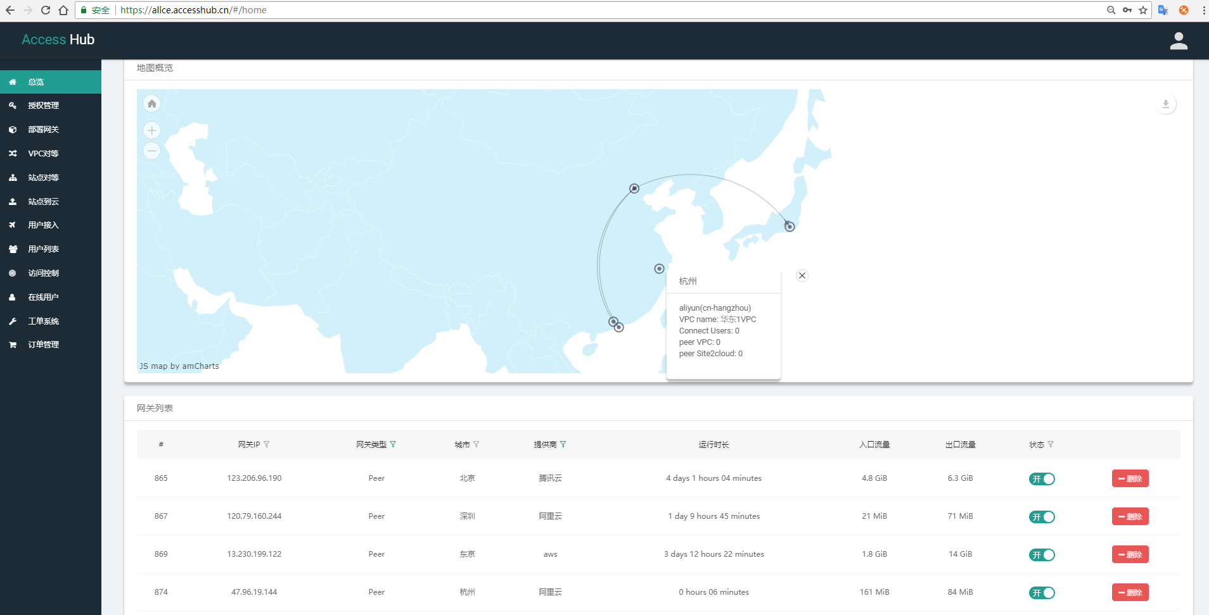Delete gateway 13.230.199.122
The width and height of the screenshot is (1209, 615).
(x=1130, y=554)
